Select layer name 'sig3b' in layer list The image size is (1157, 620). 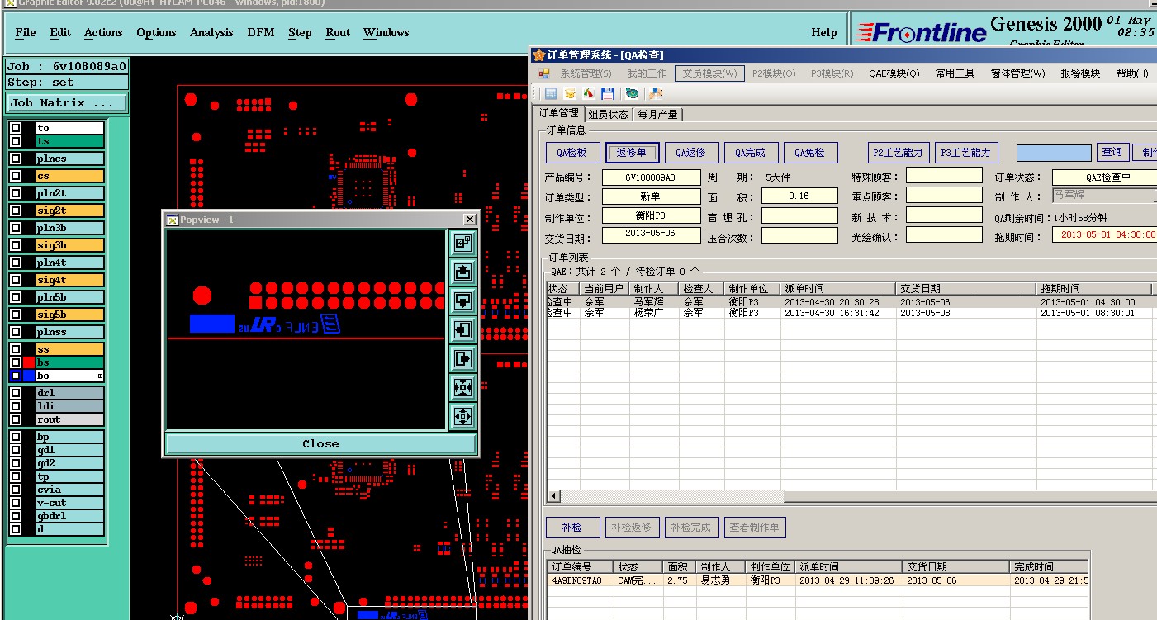click(70, 245)
